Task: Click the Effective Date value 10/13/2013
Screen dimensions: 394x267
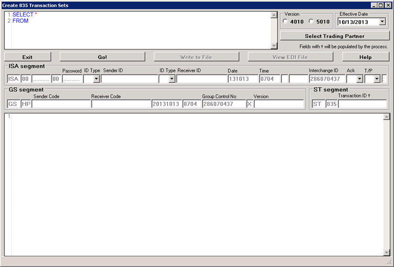Action: 353,22
